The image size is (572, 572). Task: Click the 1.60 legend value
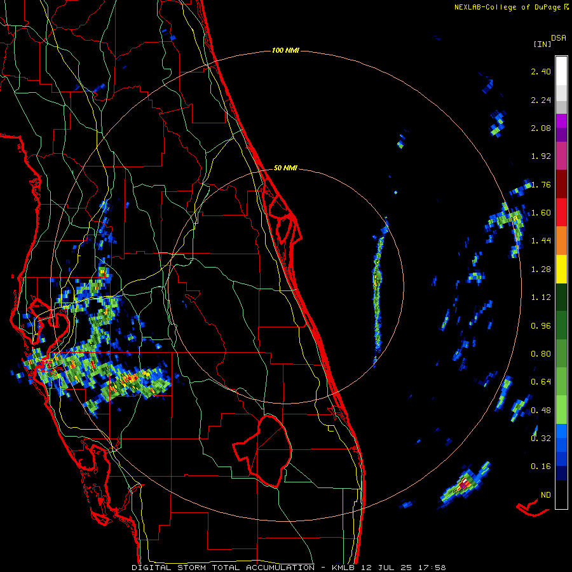click(541, 213)
